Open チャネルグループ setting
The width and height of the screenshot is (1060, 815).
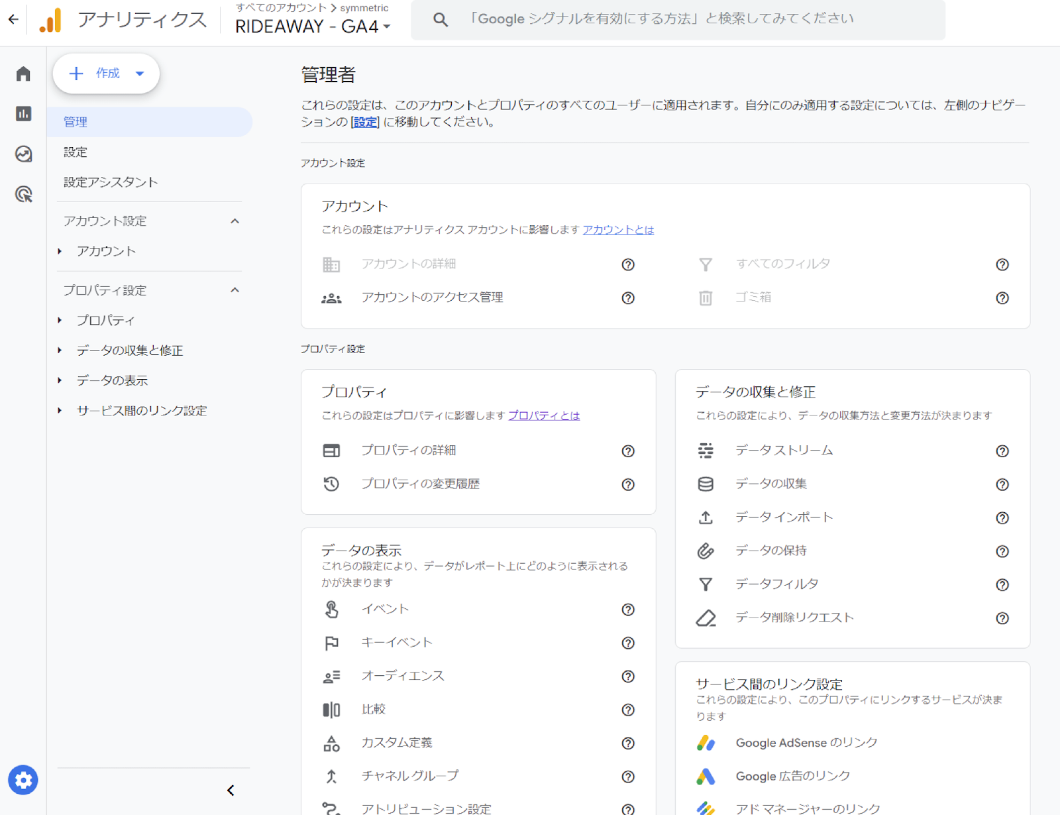pyautogui.click(x=409, y=776)
